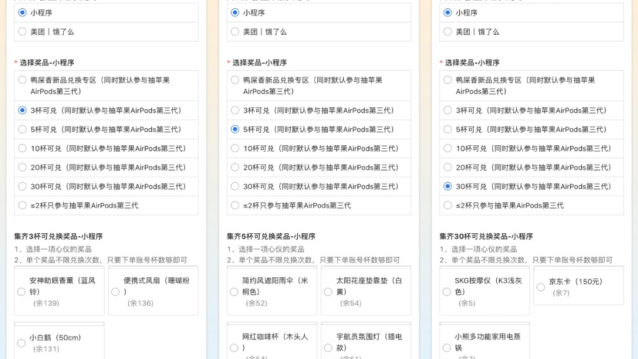The image size is (638, 359).
Task: Pick the 京东卡（150元）prize option
Action: 541,288
